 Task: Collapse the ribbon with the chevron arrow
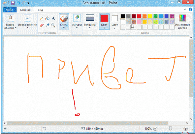point(185,10)
